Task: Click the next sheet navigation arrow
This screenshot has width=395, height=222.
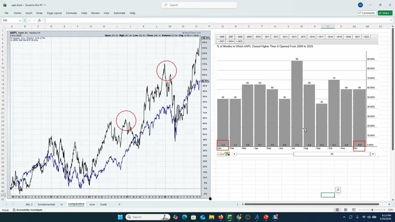Action: pyautogui.click(x=13, y=204)
